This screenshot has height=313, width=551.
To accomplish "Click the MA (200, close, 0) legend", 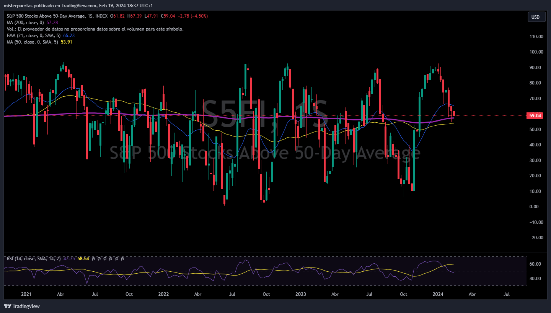I will pyautogui.click(x=25, y=23).
